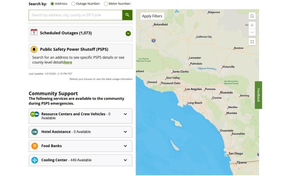Click Resource Centers and Crew Vehicles icon
Viewport: 288px width, 176px height.
pyautogui.click(x=35, y=114)
